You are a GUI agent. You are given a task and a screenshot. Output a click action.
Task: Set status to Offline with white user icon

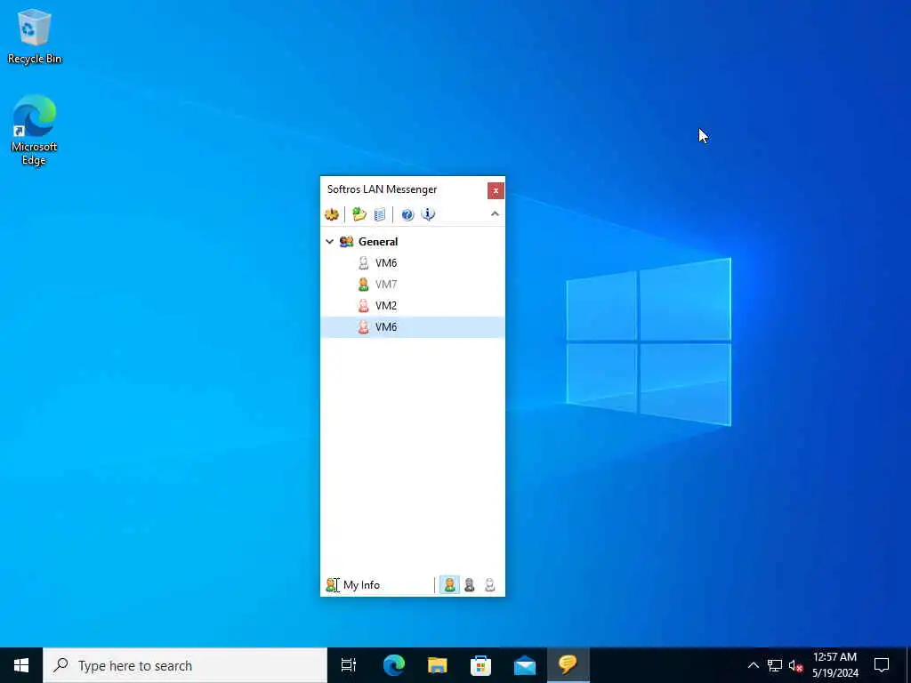(490, 585)
